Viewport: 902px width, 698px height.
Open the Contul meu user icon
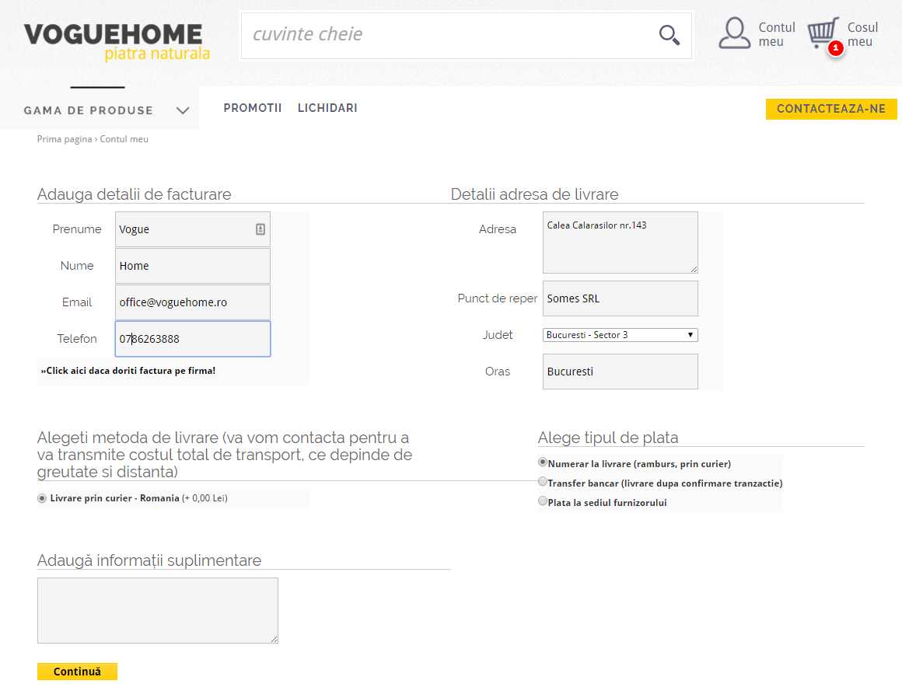[734, 33]
